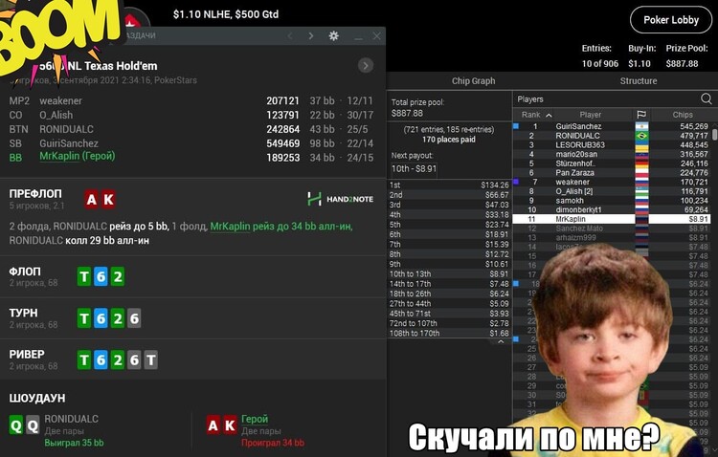718x457 pixels.
Task: Click round arrow button beside hand title
Action: (366, 66)
